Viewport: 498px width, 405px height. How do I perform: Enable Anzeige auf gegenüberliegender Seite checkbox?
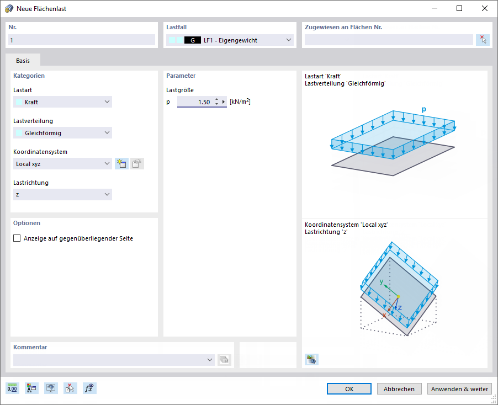[17, 238]
